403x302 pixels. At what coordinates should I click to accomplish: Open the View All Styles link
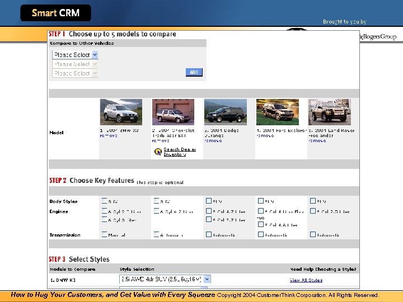pyautogui.click(x=306, y=280)
